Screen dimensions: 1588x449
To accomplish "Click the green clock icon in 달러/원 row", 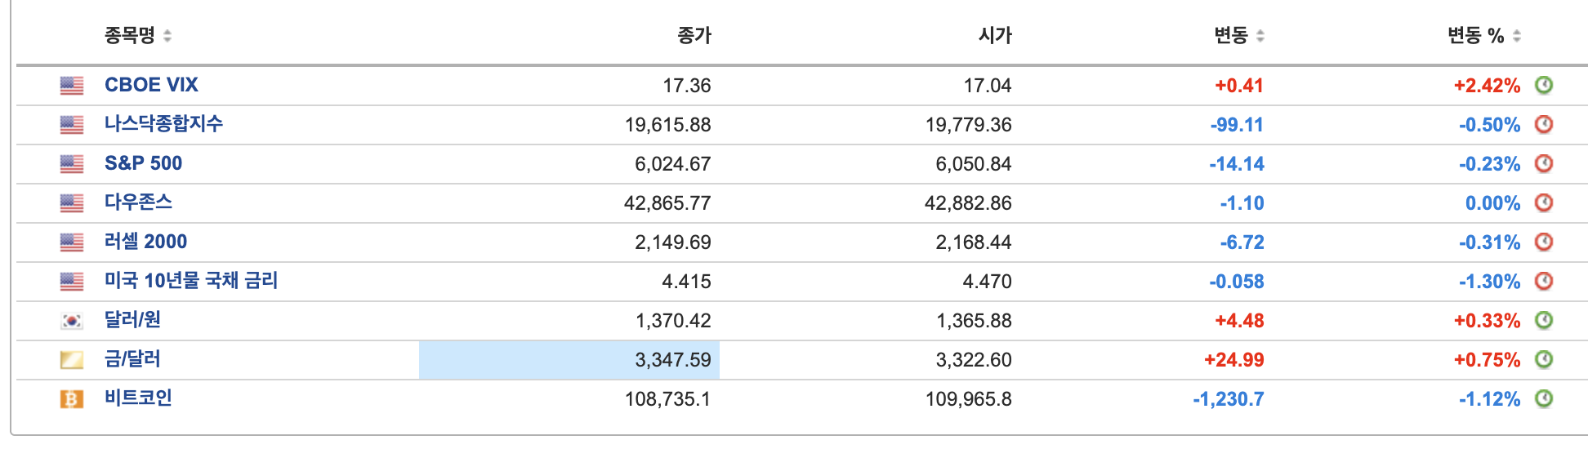I will pos(1543,320).
